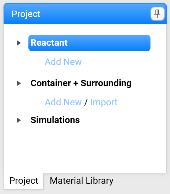Unpin the Project panel using pushpin button
Screen dimensions: 170x194
point(157,14)
